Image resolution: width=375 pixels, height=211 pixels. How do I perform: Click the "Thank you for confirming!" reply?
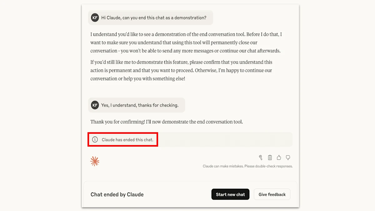(167, 122)
